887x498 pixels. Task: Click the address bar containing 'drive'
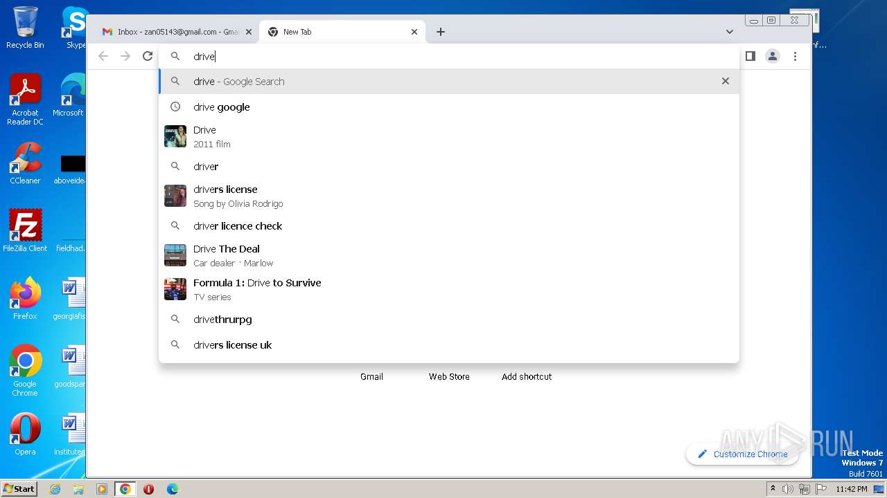point(449,56)
